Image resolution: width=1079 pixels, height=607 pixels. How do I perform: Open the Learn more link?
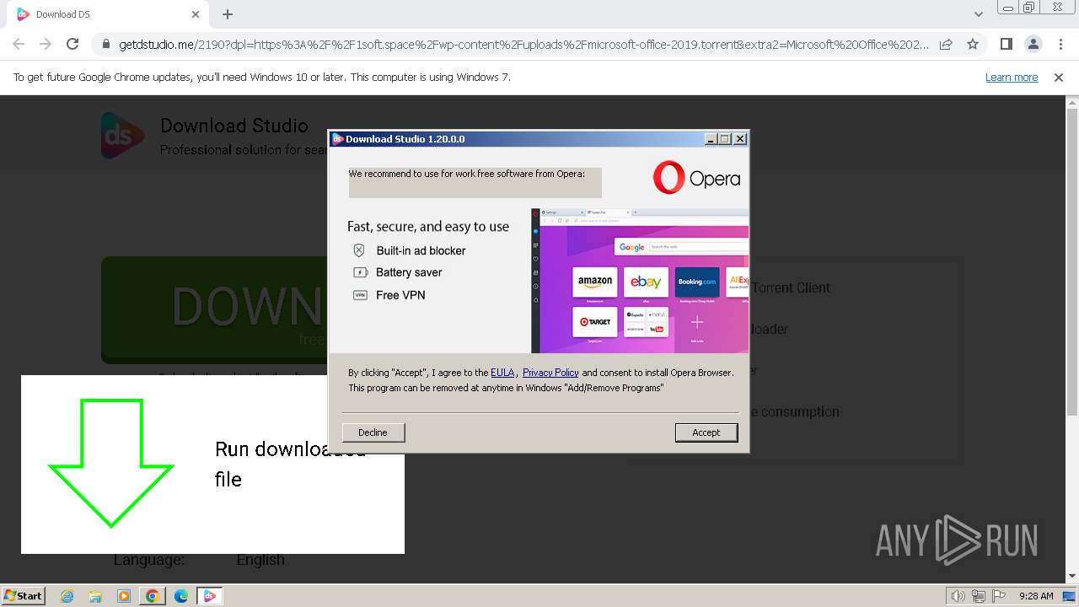tap(1012, 78)
